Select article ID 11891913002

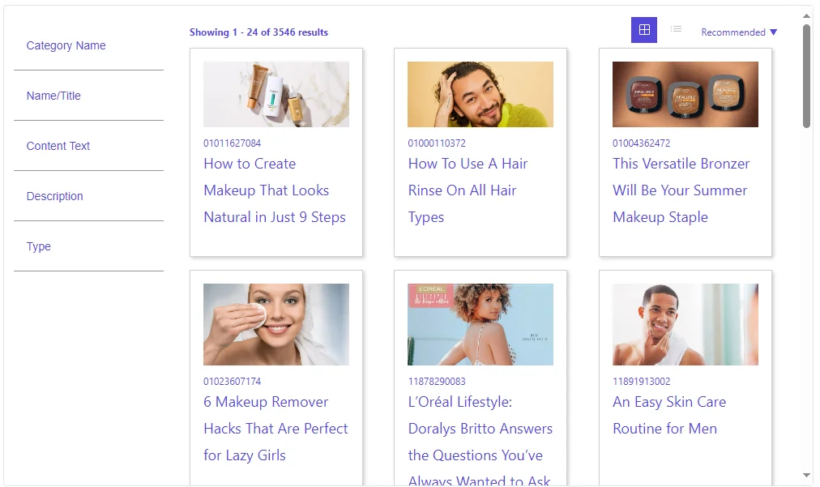pyautogui.click(x=641, y=382)
